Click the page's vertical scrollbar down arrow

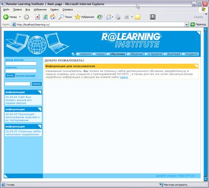[205, 179]
